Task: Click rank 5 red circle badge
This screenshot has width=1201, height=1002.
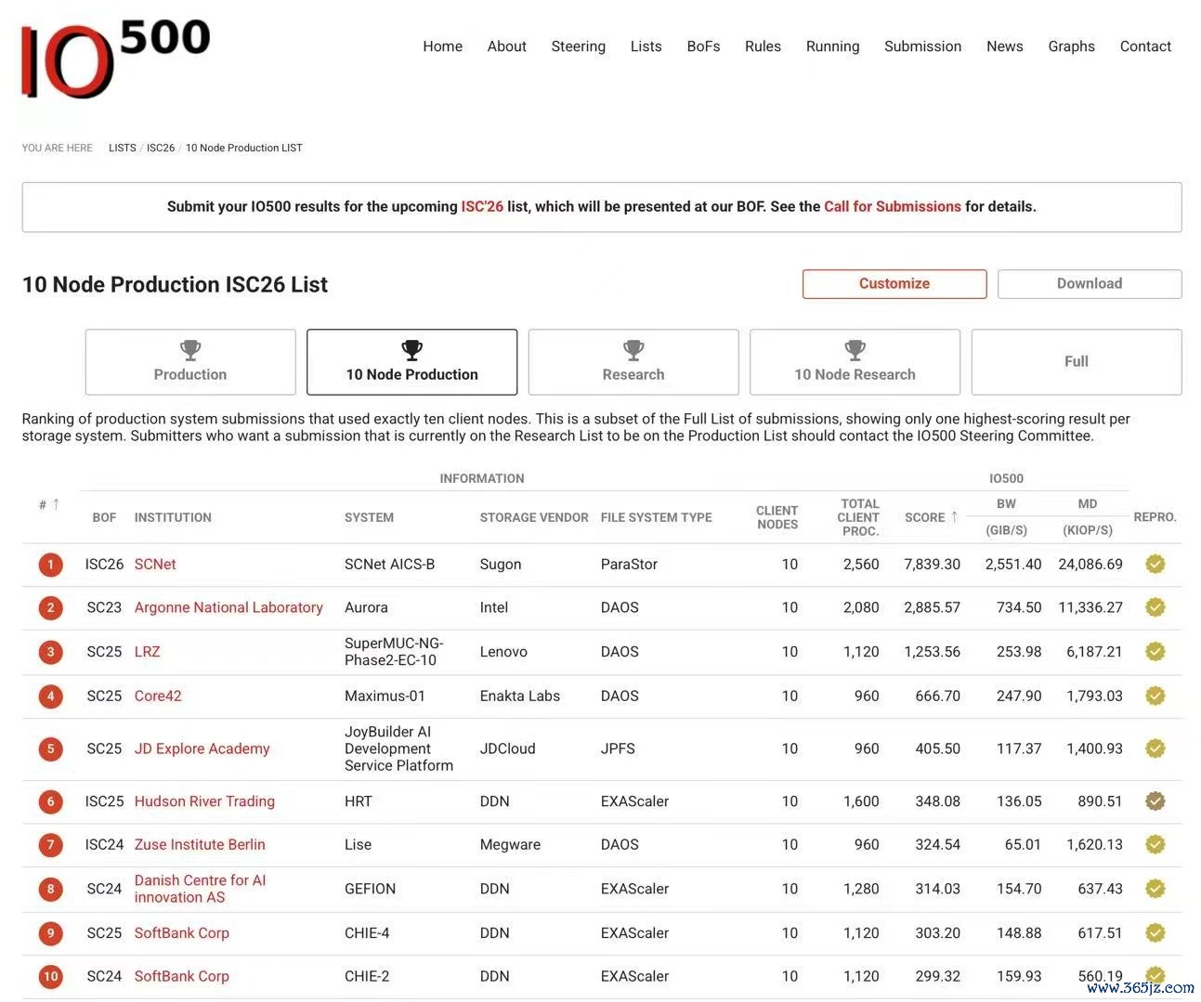Action: coord(51,748)
